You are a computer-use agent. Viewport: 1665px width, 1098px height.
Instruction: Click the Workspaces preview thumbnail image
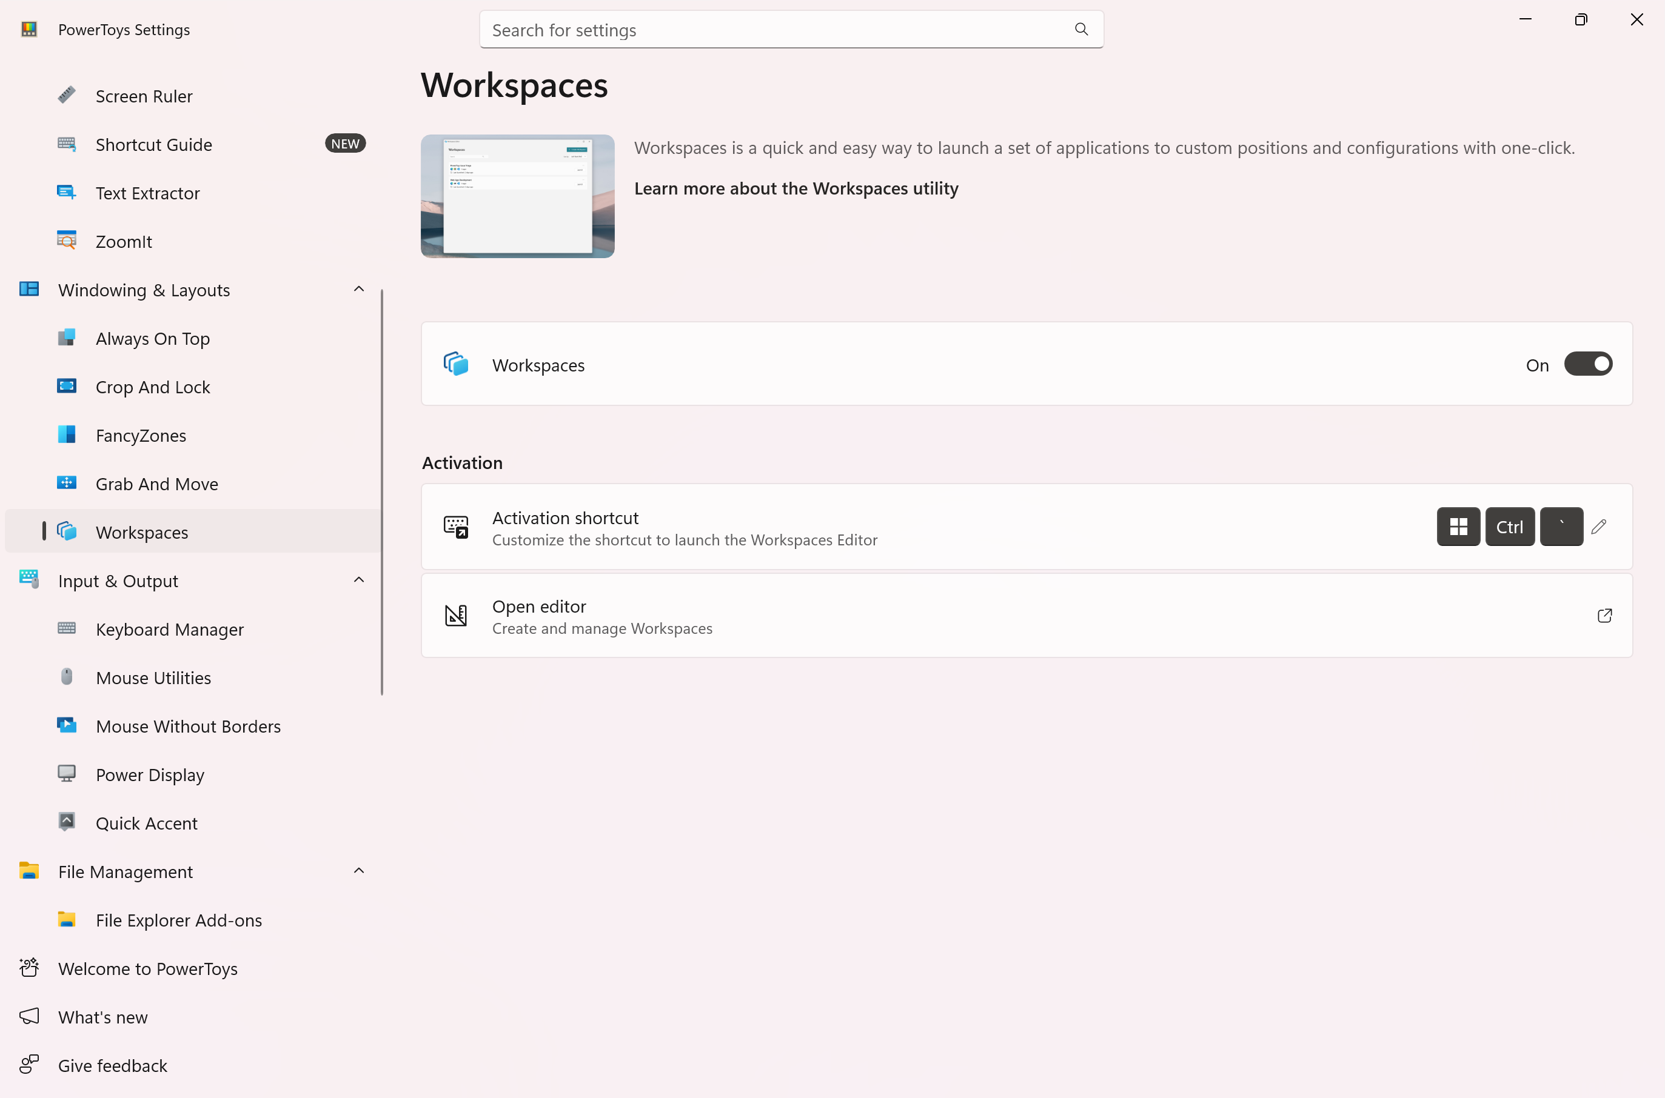coord(517,196)
